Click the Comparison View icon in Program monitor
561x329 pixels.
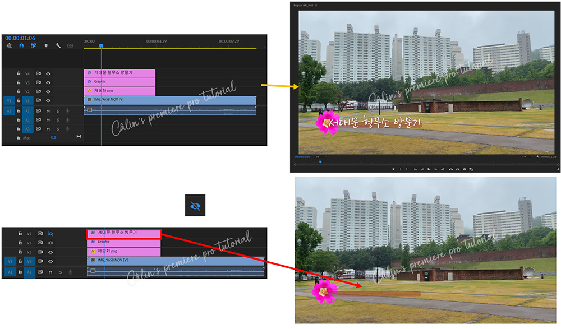[472, 169]
